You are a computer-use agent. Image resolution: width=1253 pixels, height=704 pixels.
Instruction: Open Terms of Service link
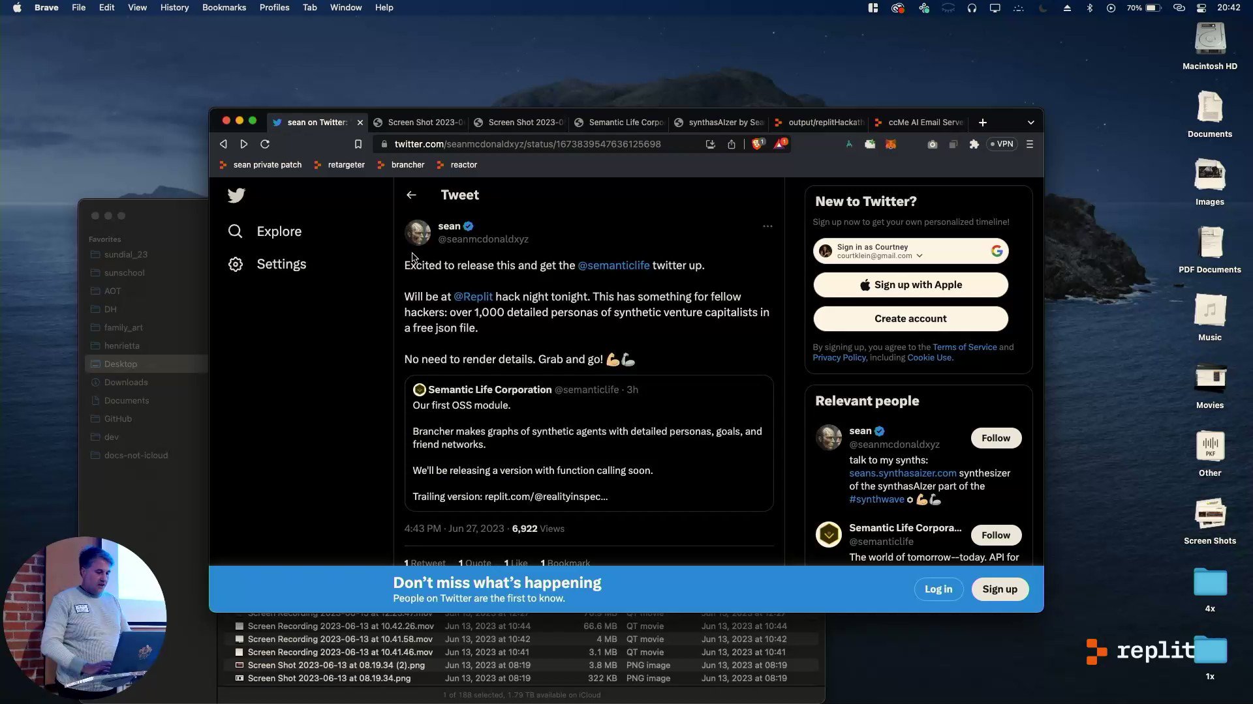[x=965, y=347]
